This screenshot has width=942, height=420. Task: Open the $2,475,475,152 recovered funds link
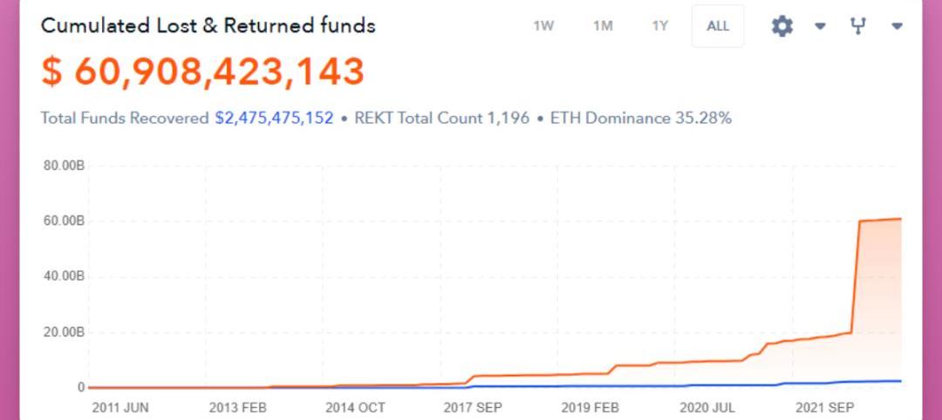274,118
